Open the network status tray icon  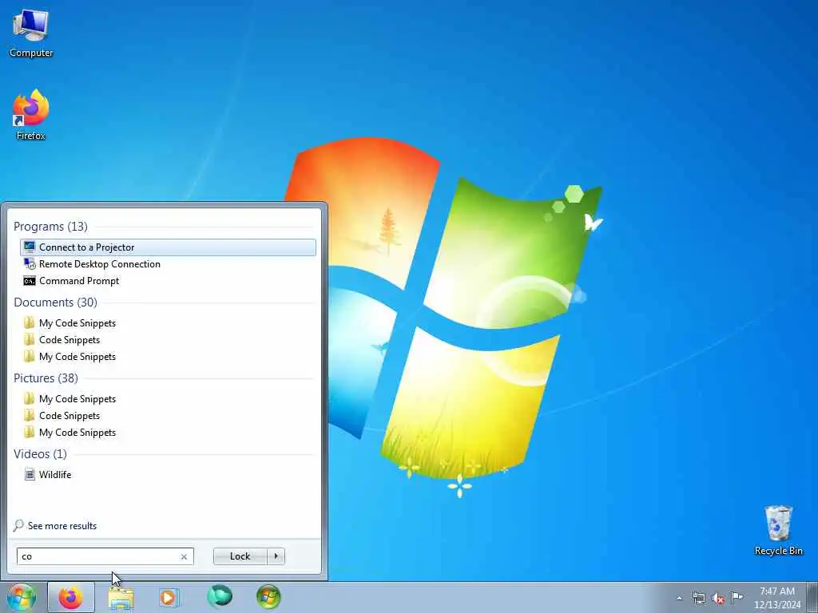698,598
